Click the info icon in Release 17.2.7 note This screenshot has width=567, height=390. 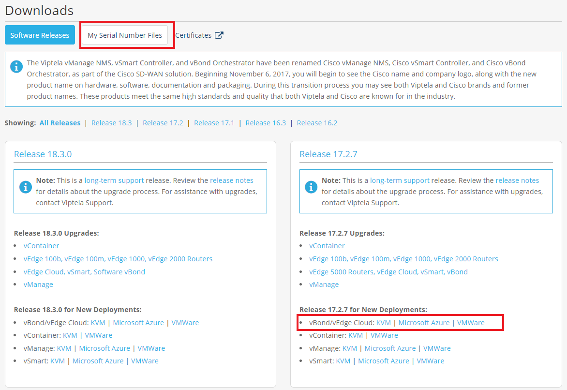coord(311,186)
